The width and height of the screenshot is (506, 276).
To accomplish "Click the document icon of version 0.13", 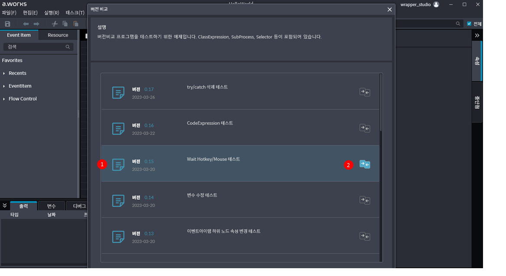I will [x=118, y=237].
